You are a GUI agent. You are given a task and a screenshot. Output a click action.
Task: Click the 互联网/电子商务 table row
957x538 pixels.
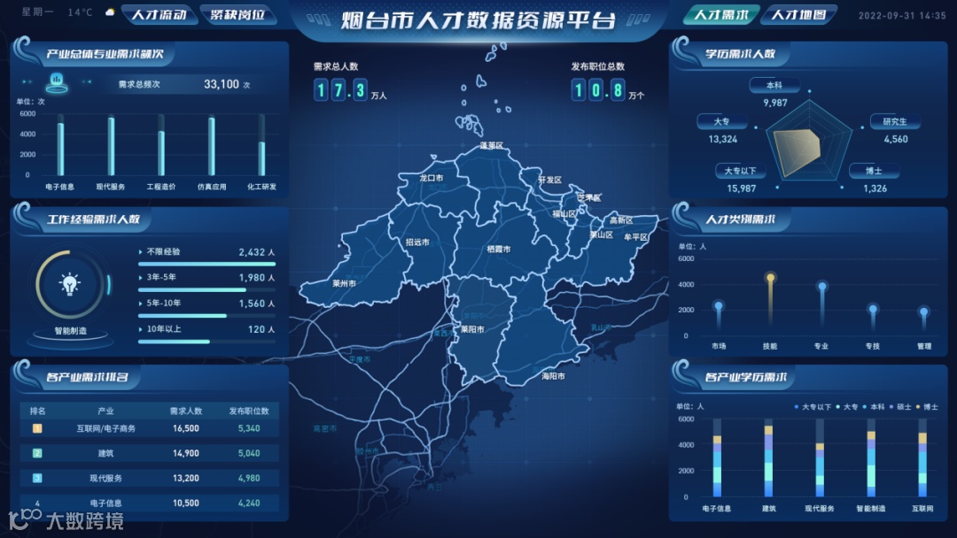150,428
